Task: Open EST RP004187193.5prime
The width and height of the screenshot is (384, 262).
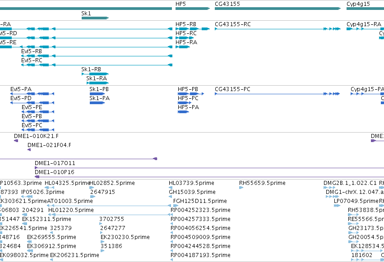Action: coord(171,260)
